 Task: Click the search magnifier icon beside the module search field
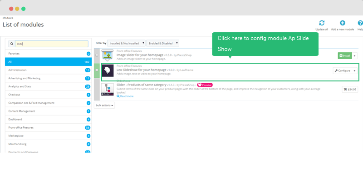12,44
